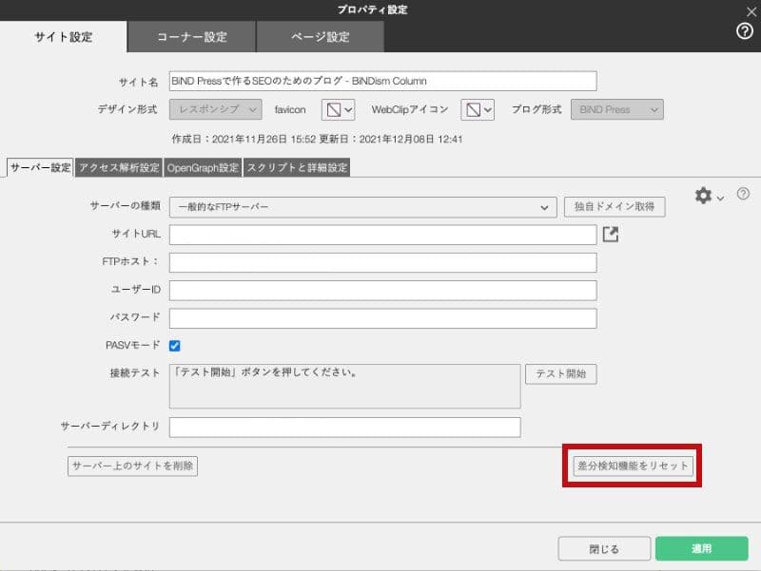The width and height of the screenshot is (761, 571).
Task: Select the WebClip icon image box
Action: tap(478, 109)
